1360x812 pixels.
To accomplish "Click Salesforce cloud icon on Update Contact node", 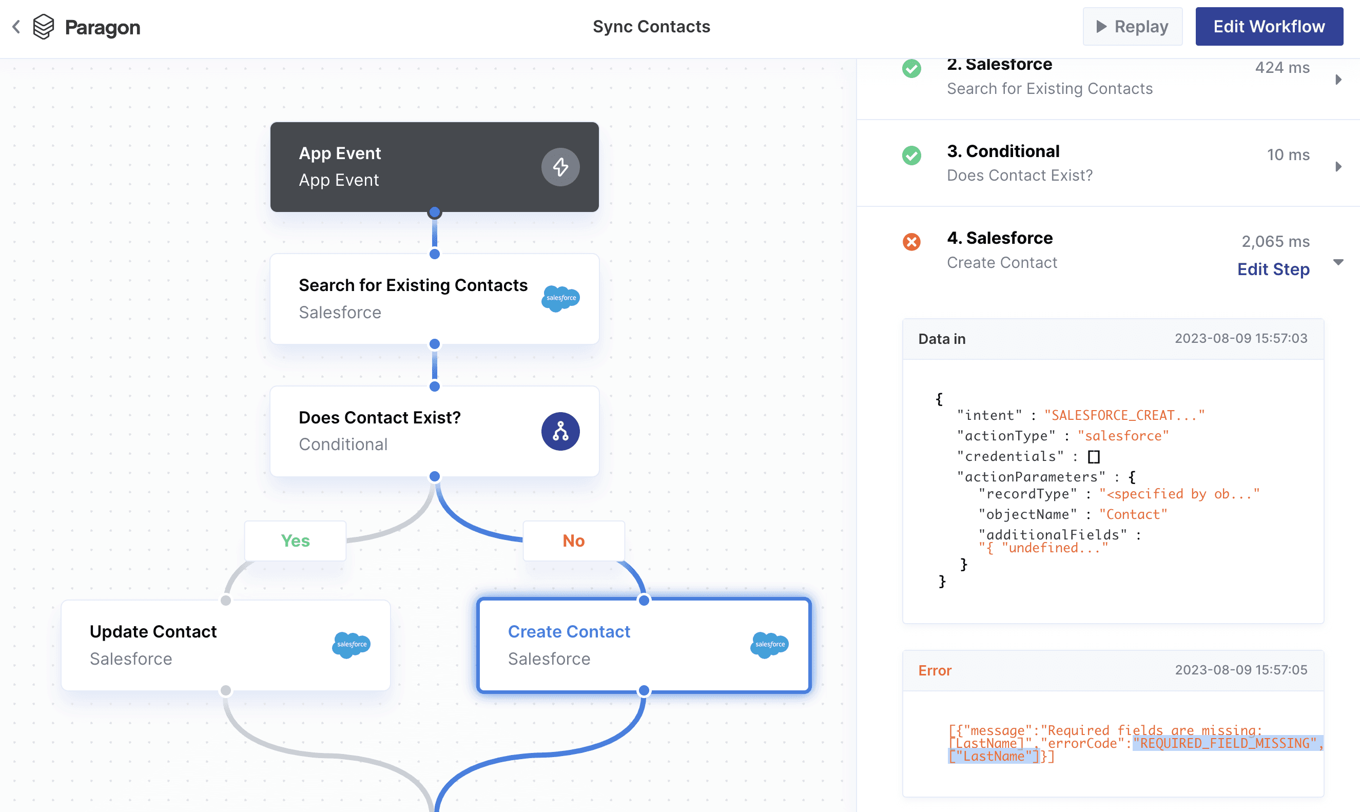I will click(x=351, y=645).
